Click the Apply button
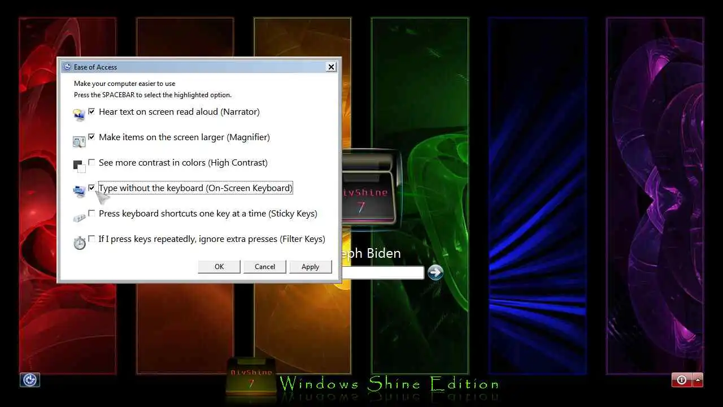 [310, 267]
